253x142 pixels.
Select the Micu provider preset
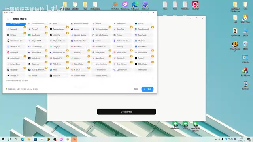coord(59,70)
